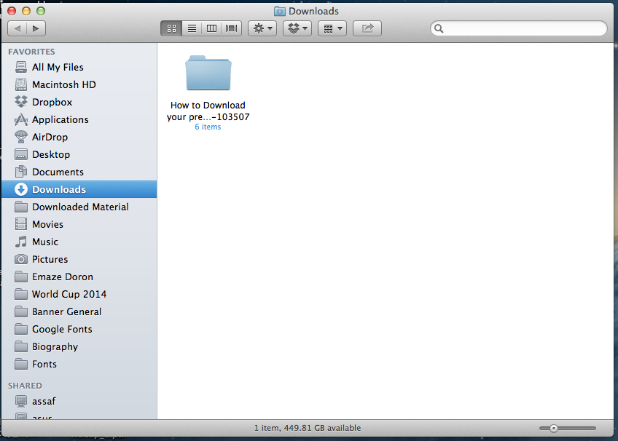Go back using the left arrow
This screenshot has width=618, height=441.
point(17,28)
